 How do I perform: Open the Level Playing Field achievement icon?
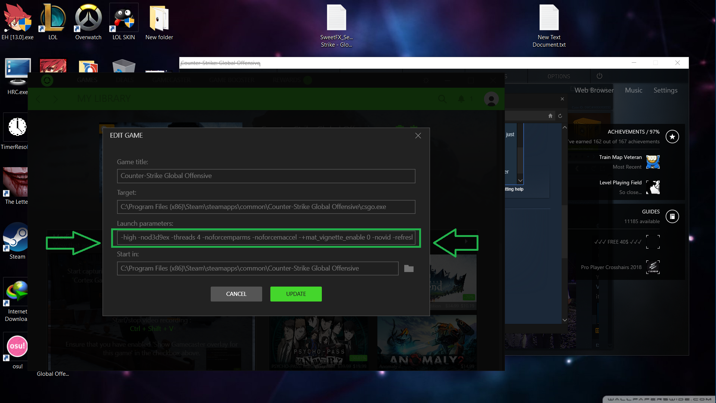tap(653, 187)
